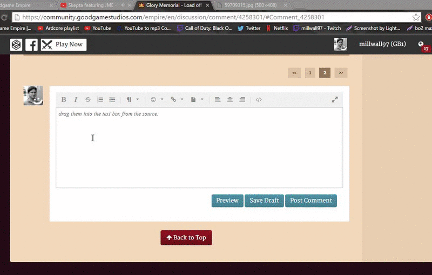Go to previous page with « button
The height and width of the screenshot is (275, 432).
pyautogui.click(x=294, y=73)
